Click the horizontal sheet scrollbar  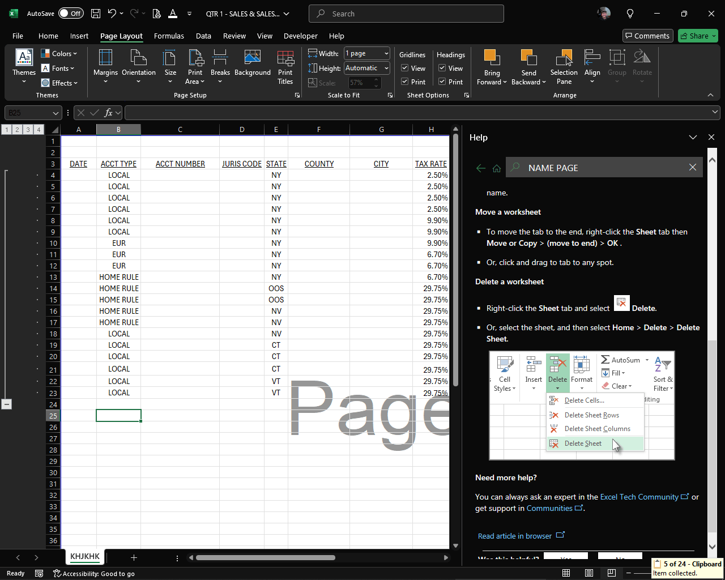click(x=266, y=558)
